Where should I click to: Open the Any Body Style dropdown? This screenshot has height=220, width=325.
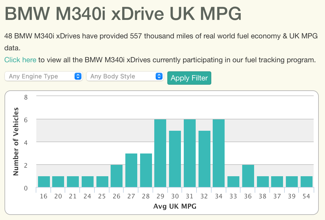click(125, 76)
